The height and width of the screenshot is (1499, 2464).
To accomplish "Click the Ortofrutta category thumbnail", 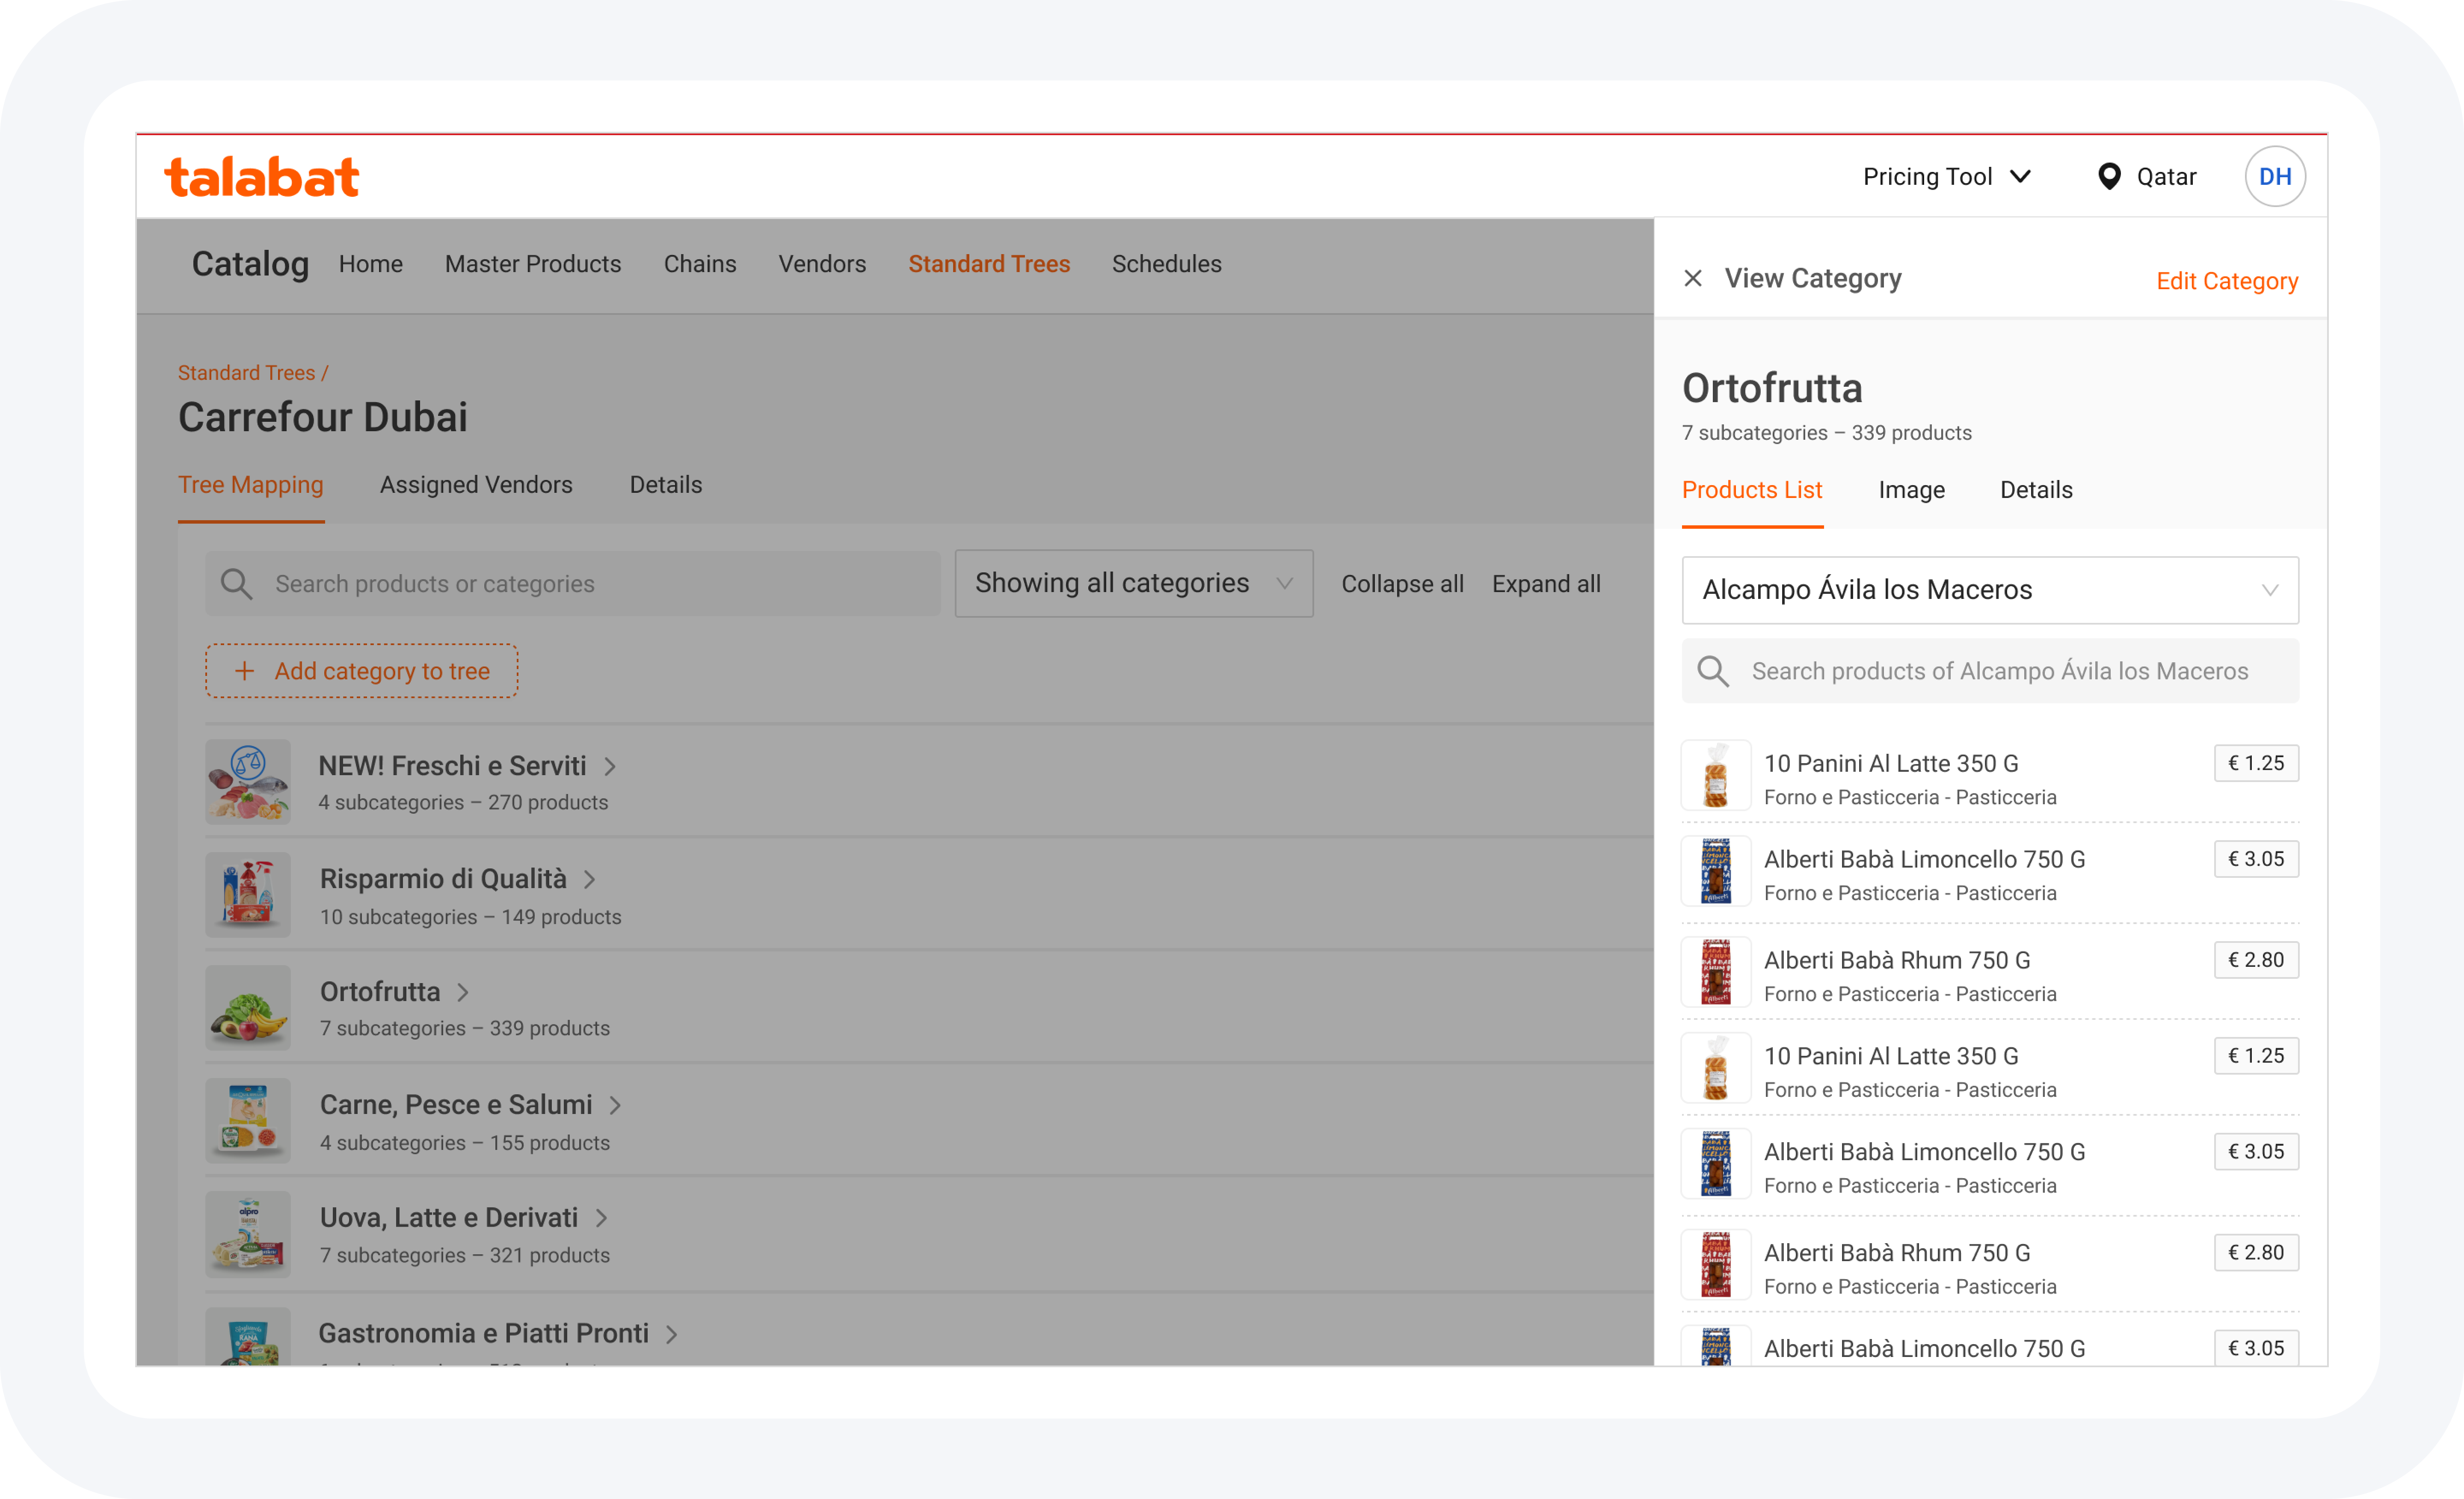I will click(248, 1008).
